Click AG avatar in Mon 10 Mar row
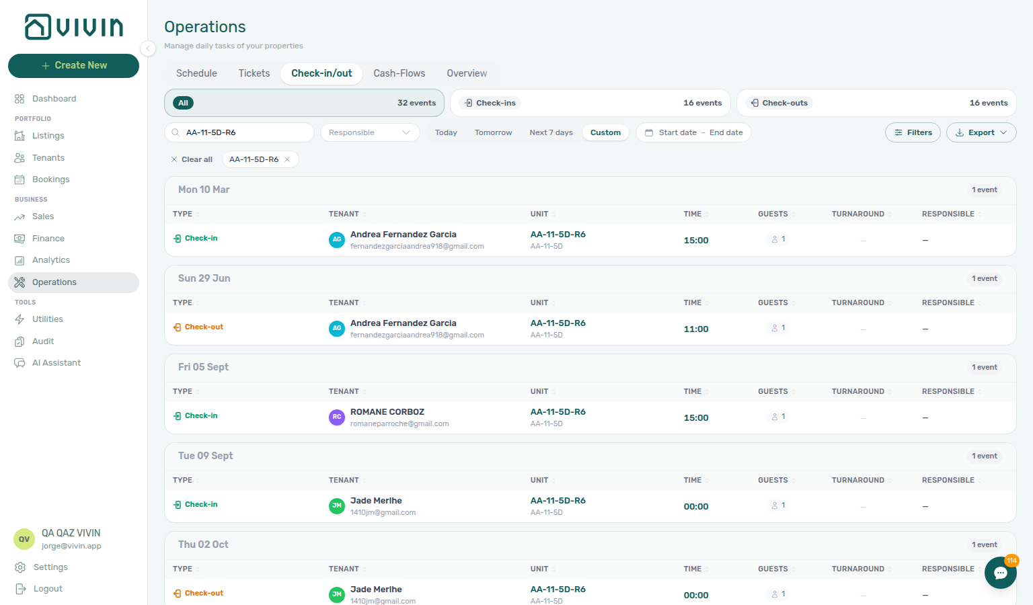Image resolution: width=1033 pixels, height=605 pixels. [337, 240]
